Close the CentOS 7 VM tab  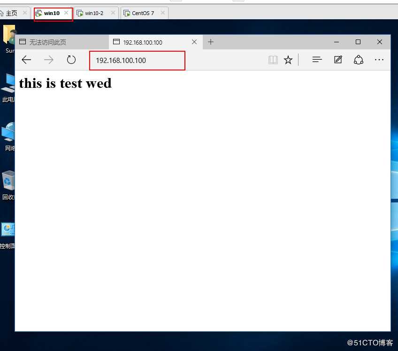coord(163,13)
